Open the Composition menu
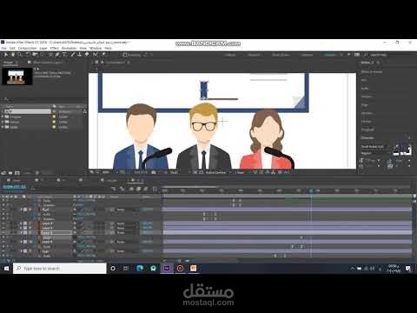The width and height of the screenshot is (417, 313). tap(28, 48)
